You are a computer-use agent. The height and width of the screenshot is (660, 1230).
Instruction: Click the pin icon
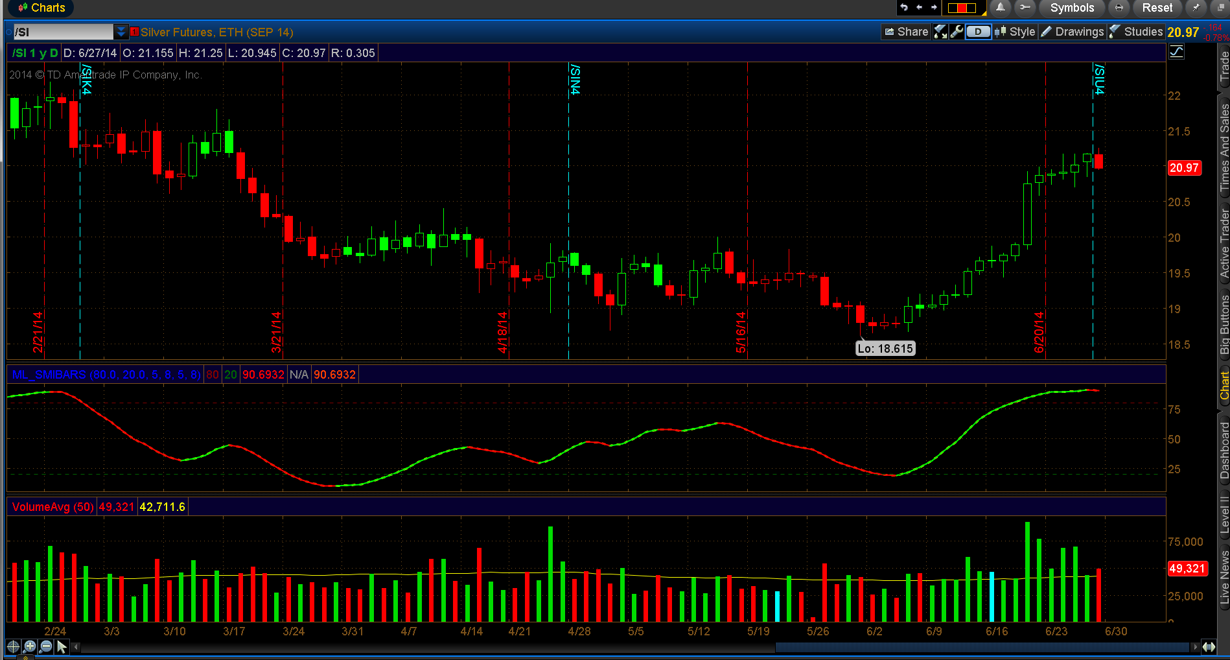tap(1195, 8)
